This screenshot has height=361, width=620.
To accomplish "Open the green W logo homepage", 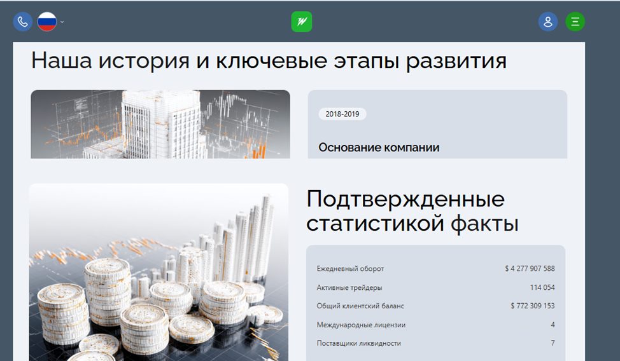I will [302, 22].
